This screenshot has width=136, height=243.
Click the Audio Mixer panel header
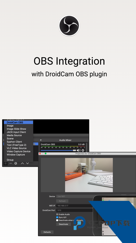[65, 140]
